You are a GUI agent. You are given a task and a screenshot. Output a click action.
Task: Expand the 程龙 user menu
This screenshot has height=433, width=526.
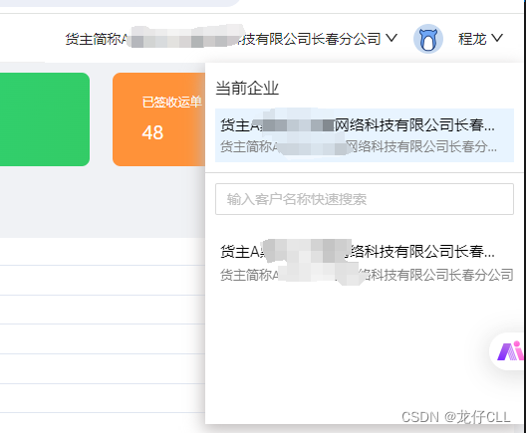[x=480, y=39]
